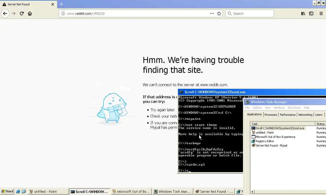The width and height of the screenshot is (326, 195).
Task: Click the cmd.exe window title bar icon
Action: [181, 92]
